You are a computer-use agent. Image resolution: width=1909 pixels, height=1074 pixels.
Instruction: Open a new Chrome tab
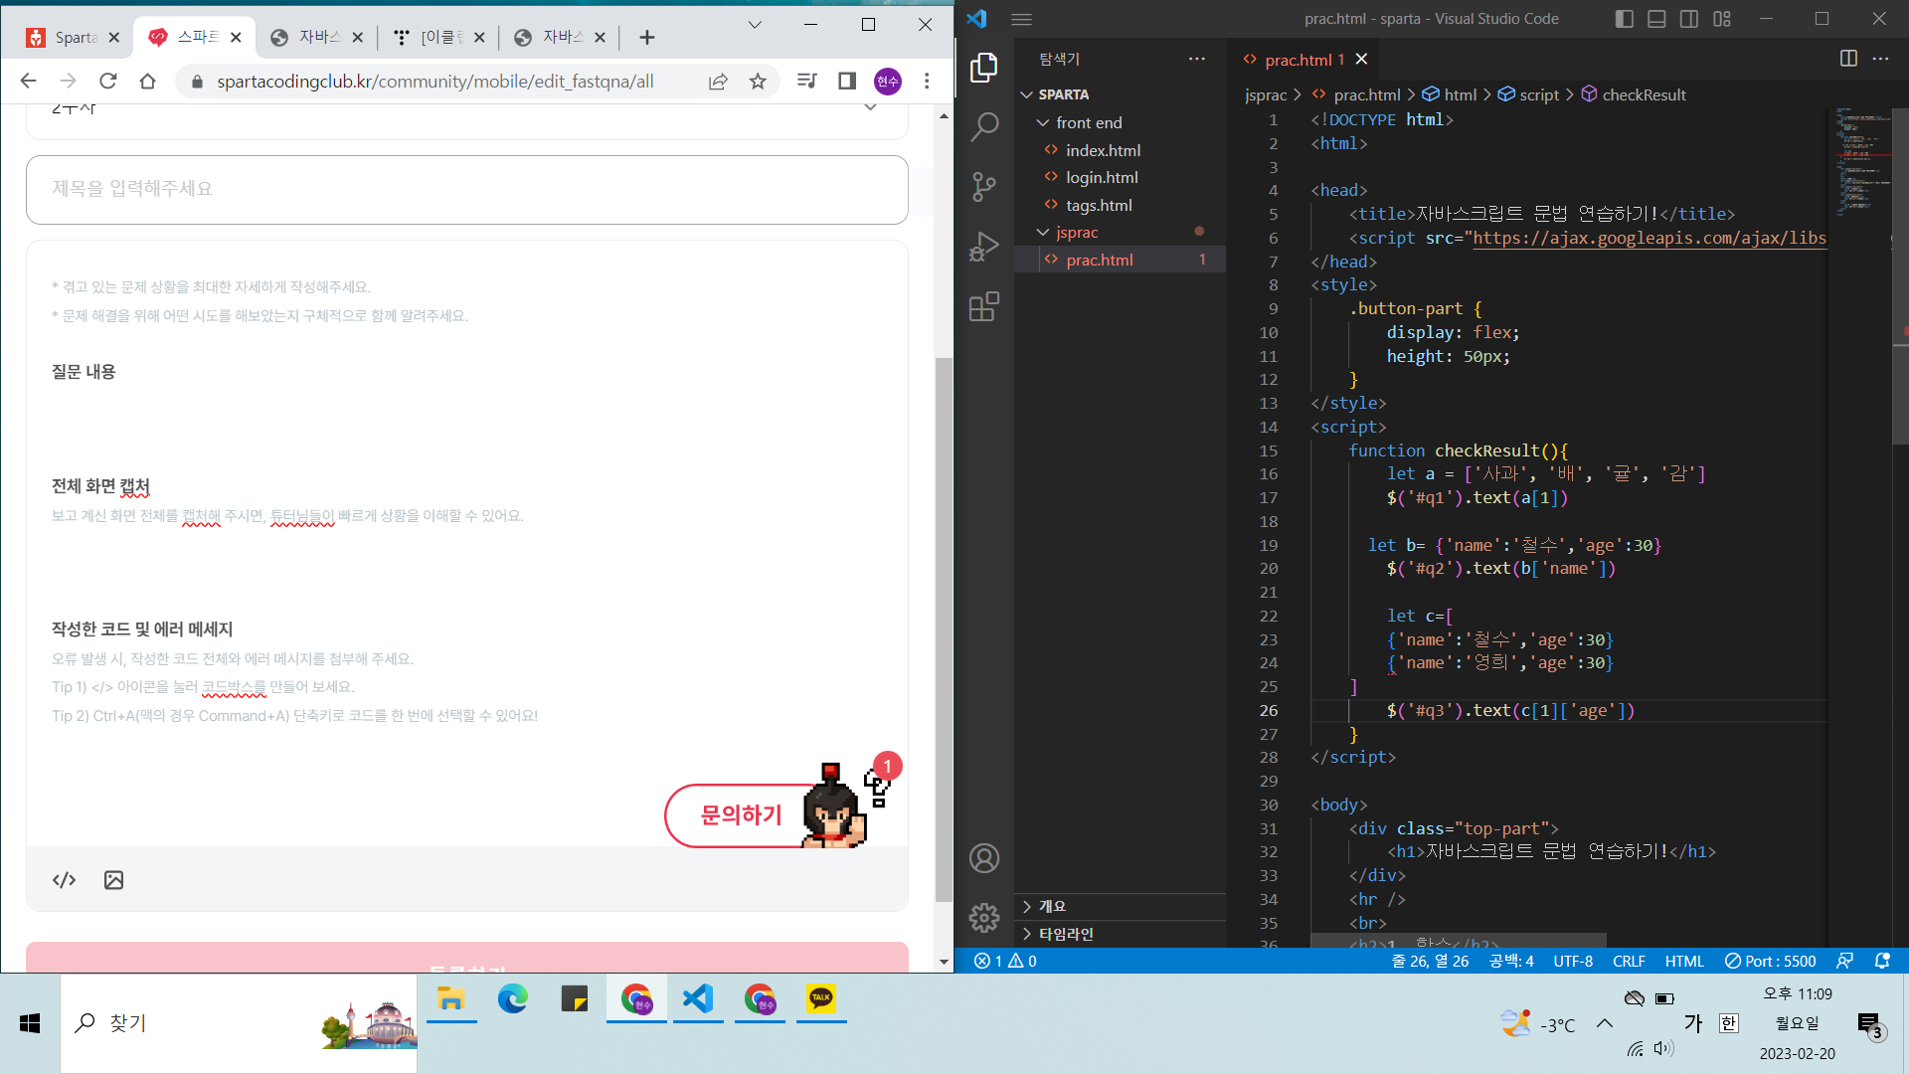[x=647, y=38]
